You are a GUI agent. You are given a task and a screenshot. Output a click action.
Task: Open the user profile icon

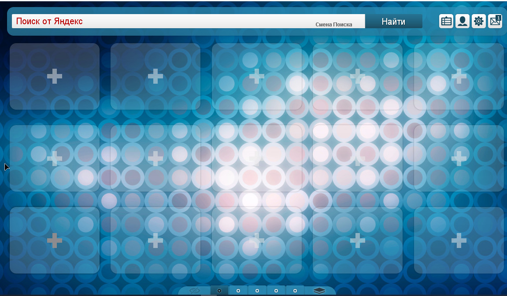coord(463,21)
